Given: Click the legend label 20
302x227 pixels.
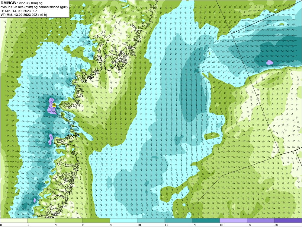Looking at the screenshot, I should pos(276,225).
